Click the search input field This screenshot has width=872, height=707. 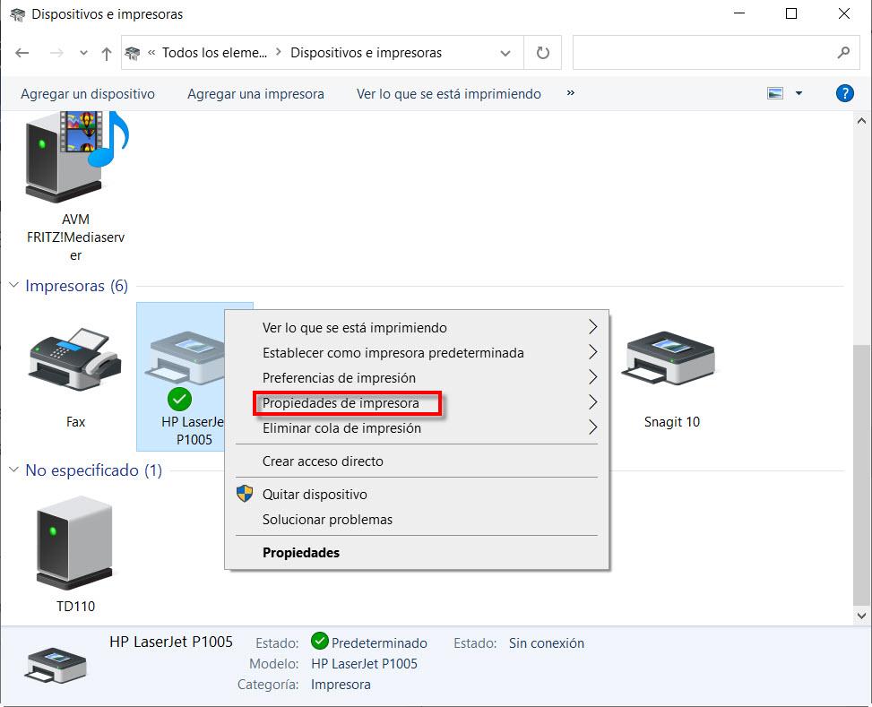click(x=704, y=53)
